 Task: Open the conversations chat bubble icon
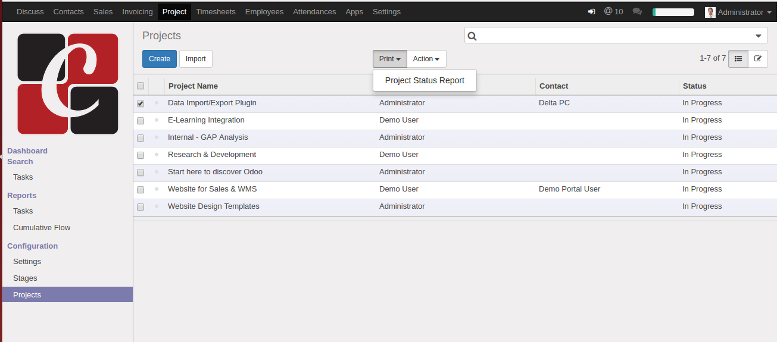click(x=637, y=12)
